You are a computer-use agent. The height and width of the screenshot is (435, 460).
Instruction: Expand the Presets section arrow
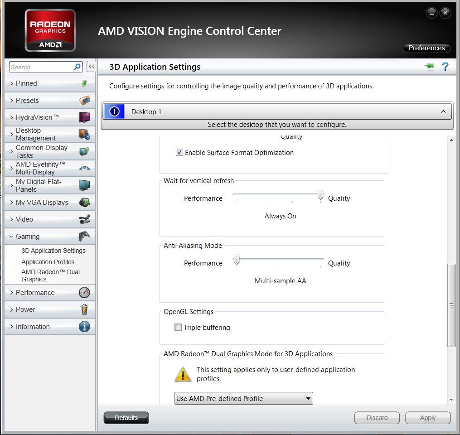click(12, 100)
